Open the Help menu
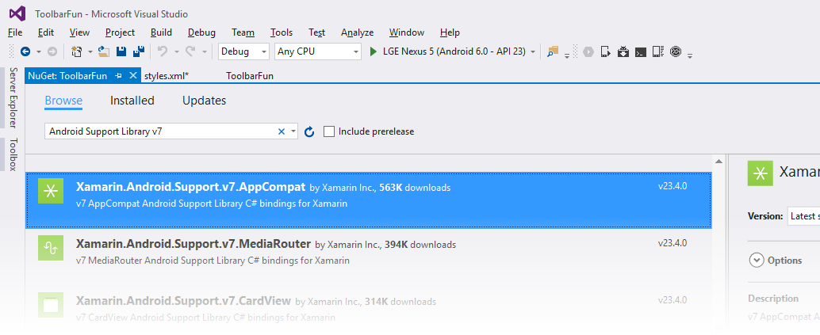Viewport: 820px width, 335px height. coord(450,32)
